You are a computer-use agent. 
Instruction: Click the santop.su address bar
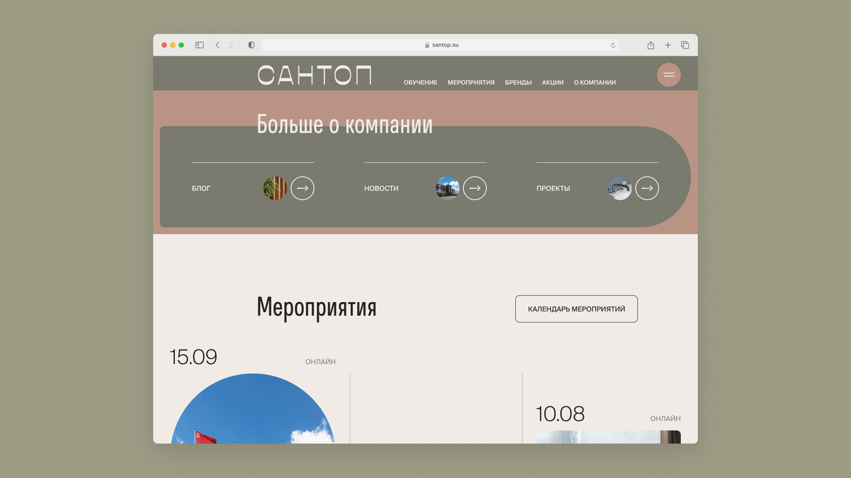[x=440, y=45]
